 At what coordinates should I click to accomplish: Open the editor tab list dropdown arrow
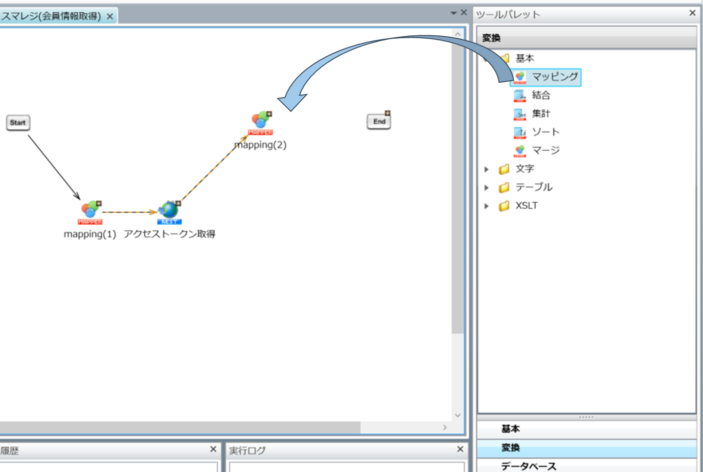pos(454,13)
